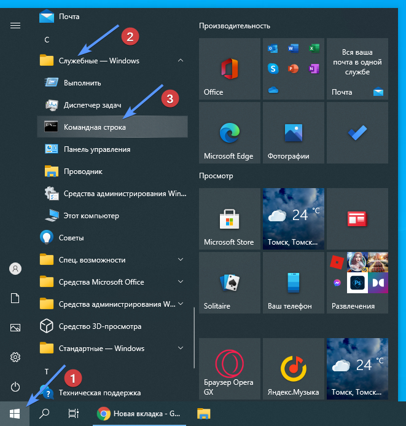Open Средства администрирования Win... shortcut
The image size is (406, 426).
point(112,194)
